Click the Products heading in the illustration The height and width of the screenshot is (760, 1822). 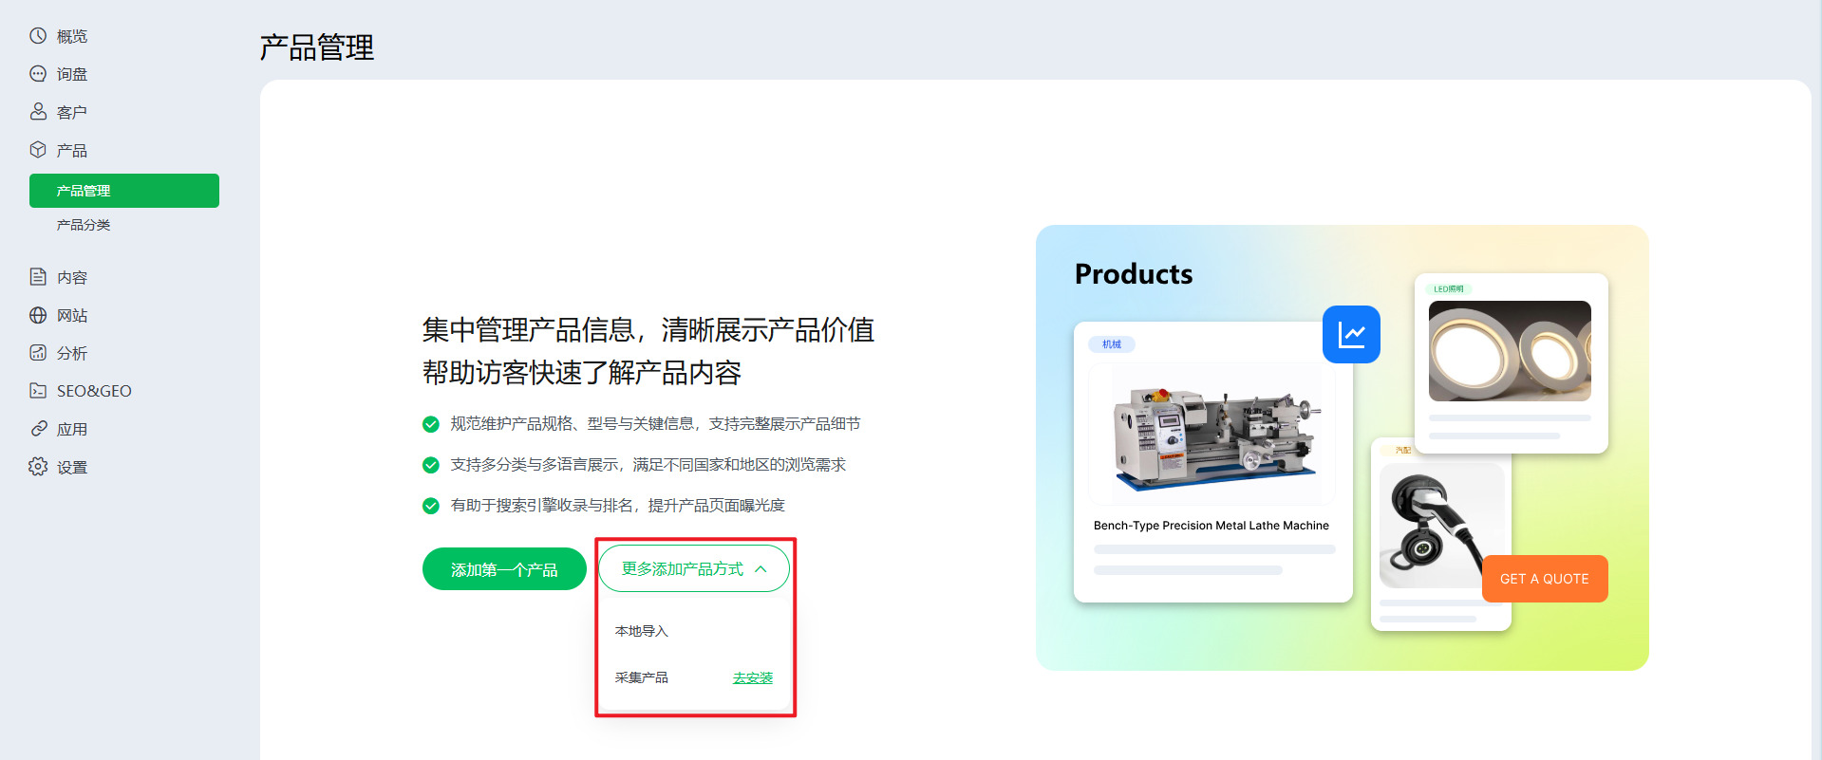[x=1134, y=274]
